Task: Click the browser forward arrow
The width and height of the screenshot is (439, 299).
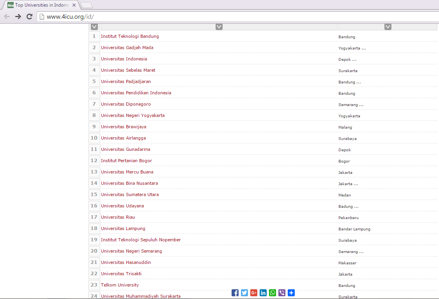Action: point(18,16)
